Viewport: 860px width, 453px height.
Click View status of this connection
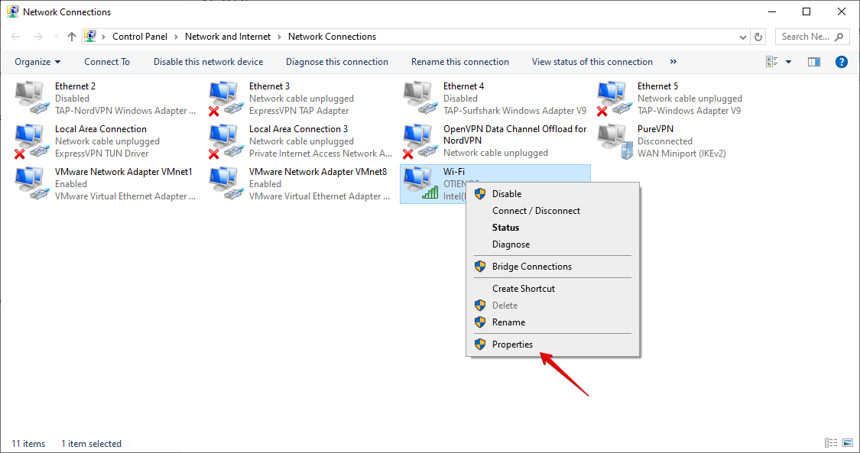click(592, 62)
